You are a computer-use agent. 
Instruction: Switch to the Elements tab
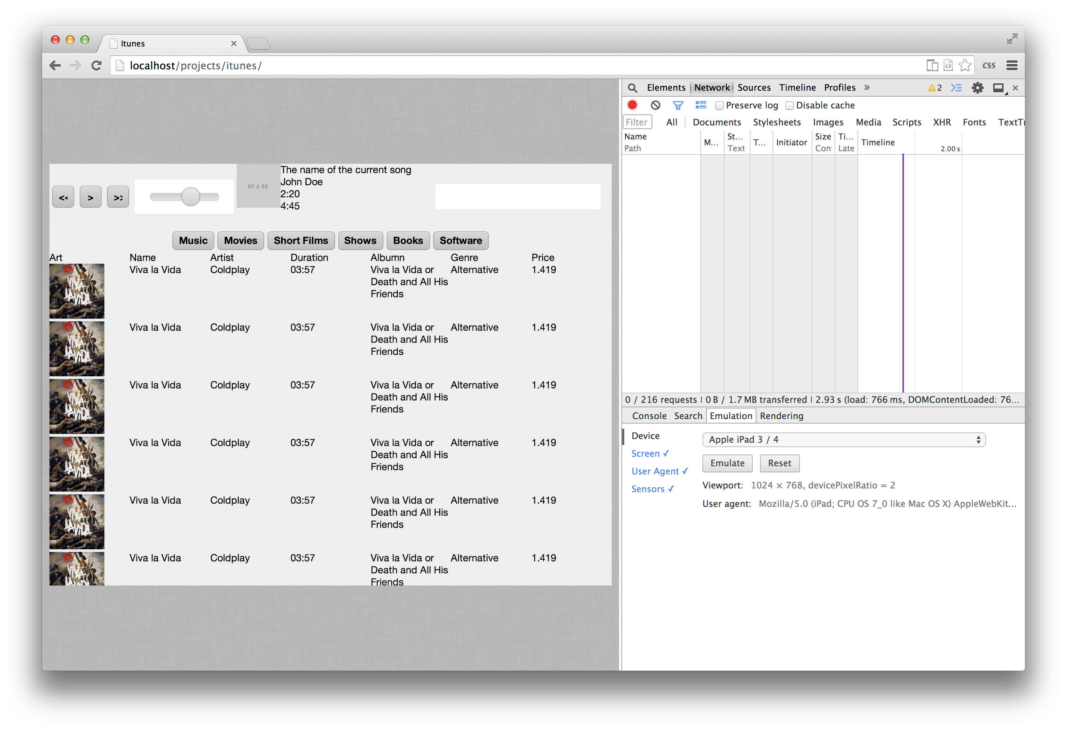point(666,88)
